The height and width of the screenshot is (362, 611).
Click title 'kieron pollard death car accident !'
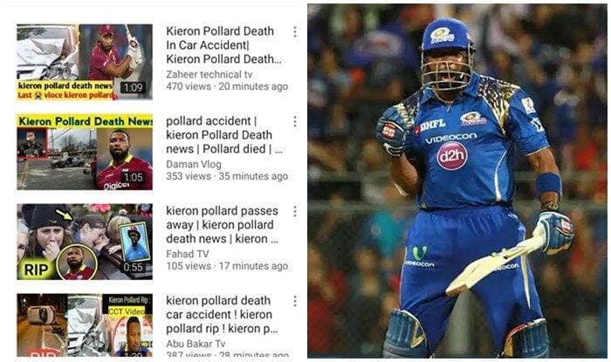[x=222, y=315]
